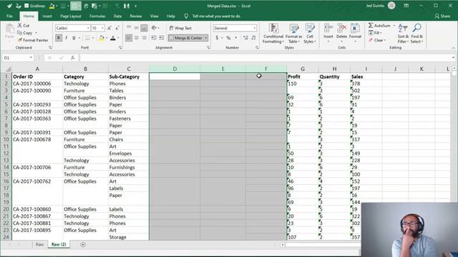Screen dimensions: 458x257
Task: Open Find & Select magnifier
Action: 416,34
